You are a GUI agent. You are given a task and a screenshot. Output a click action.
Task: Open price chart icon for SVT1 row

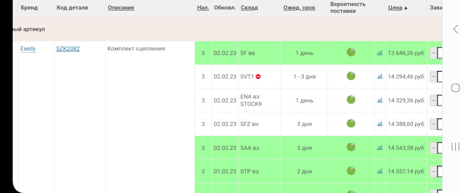coord(380,76)
